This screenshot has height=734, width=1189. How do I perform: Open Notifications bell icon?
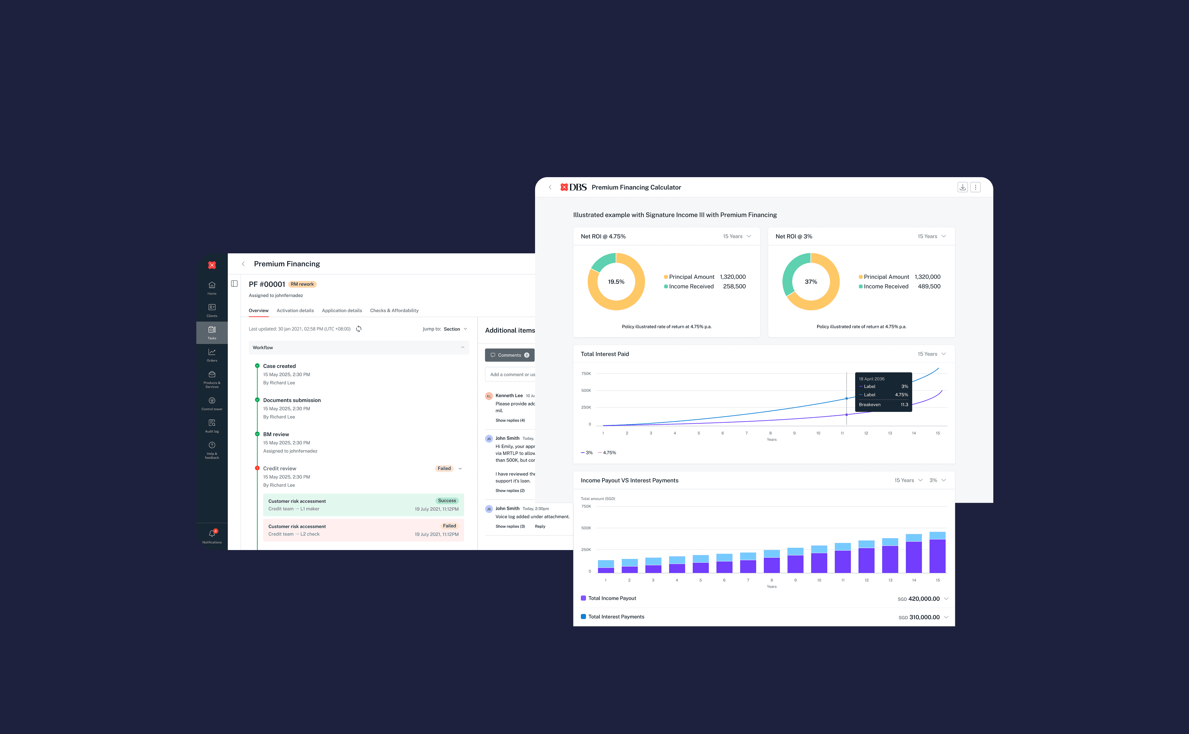(x=211, y=534)
